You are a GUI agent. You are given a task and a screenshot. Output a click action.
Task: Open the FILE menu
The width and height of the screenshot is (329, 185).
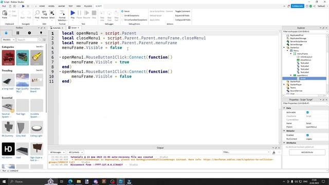(x=4, y=6)
